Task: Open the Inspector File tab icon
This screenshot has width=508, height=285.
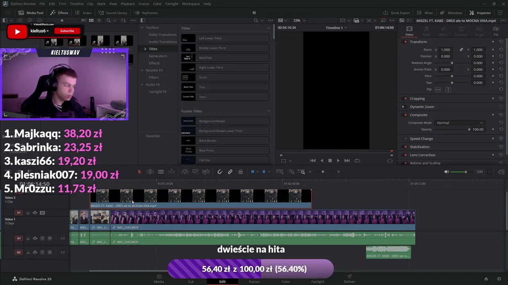Action: pos(496,29)
